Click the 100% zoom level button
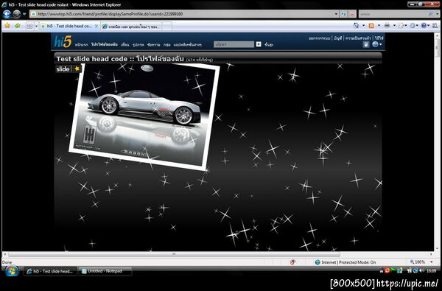This screenshot has height=291, width=442. 418,262
